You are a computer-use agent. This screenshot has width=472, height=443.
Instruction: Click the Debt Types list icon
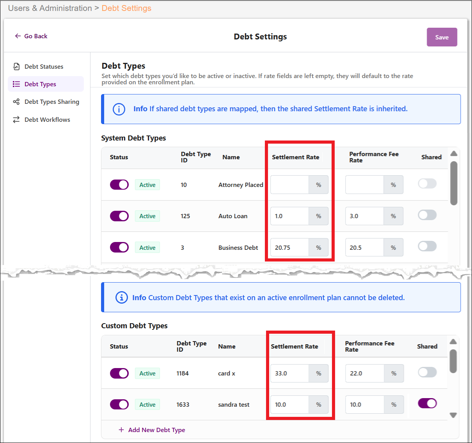point(16,84)
